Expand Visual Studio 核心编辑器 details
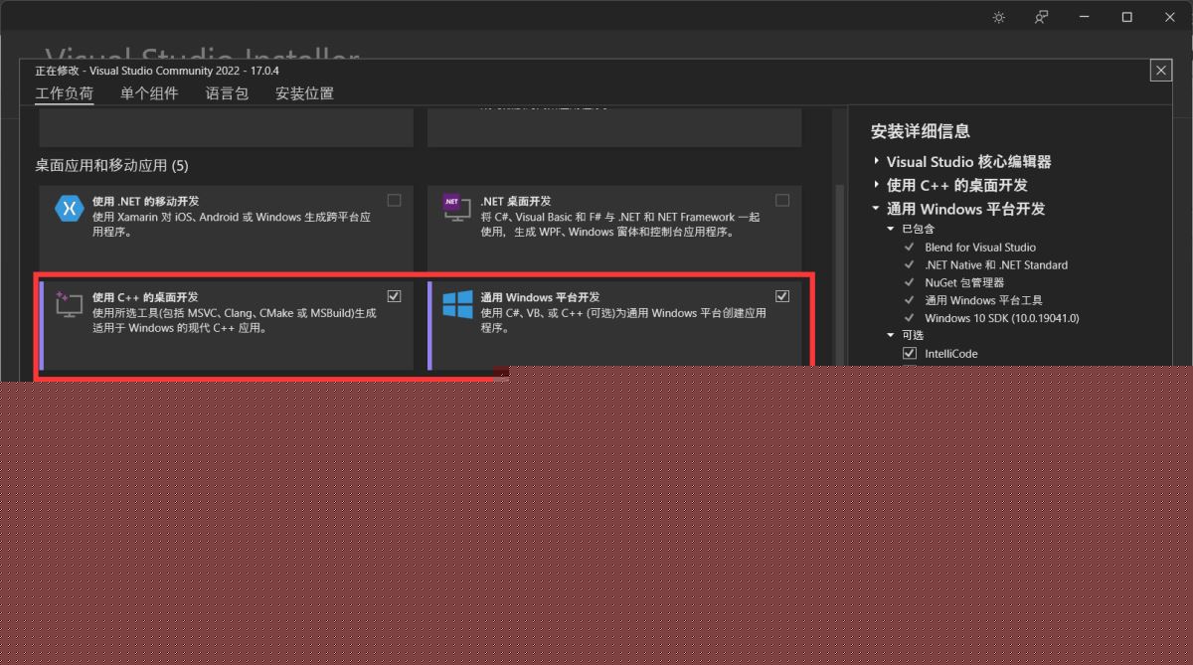Screen dimensions: 1193x665 876,161
